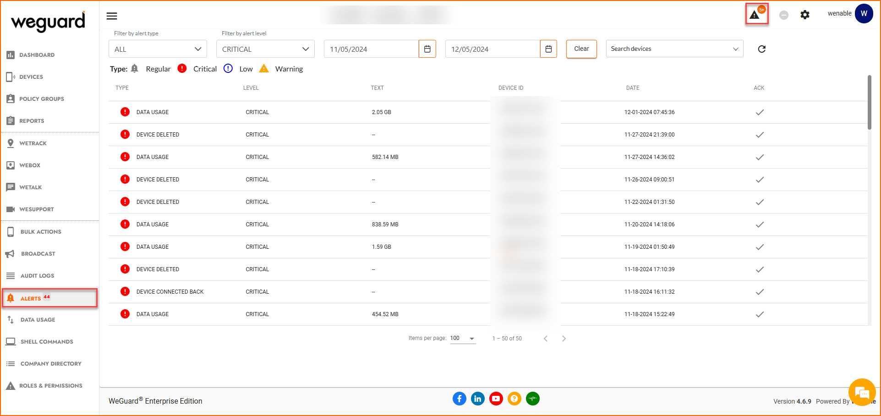Open Audit Logs from sidebar
Screen dimensions: 881x416
tap(37, 276)
